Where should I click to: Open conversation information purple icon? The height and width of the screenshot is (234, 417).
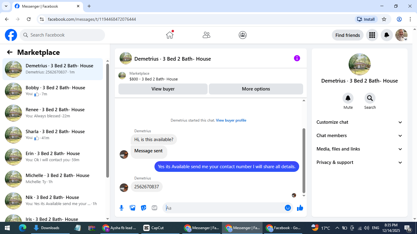point(297,58)
